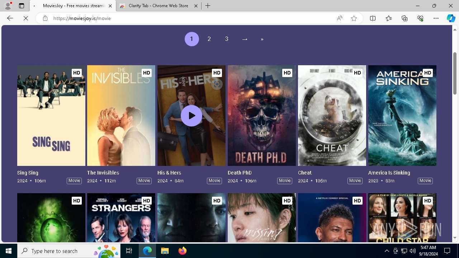Jump to the last page
459x258 pixels.
(x=262, y=39)
